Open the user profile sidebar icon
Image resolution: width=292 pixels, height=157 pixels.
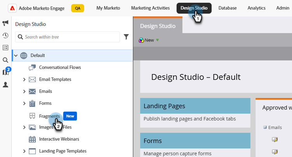5,85
